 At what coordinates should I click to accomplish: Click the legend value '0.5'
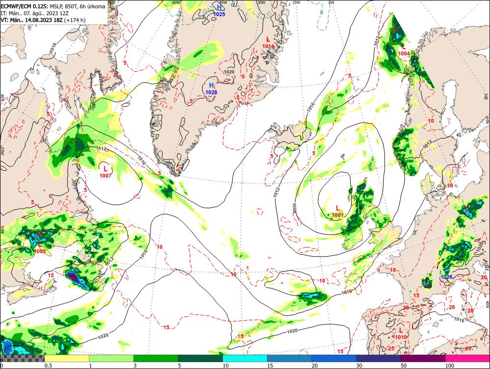pyautogui.click(x=48, y=366)
